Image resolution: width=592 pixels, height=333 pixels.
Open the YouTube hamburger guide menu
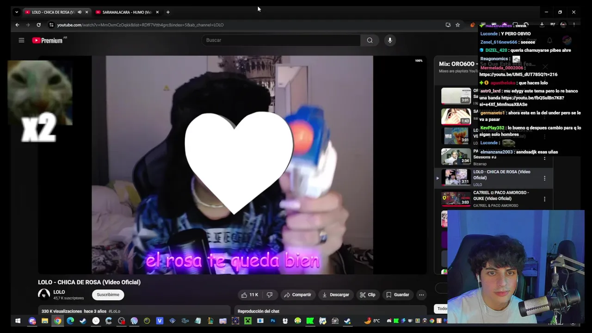(x=21, y=40)
